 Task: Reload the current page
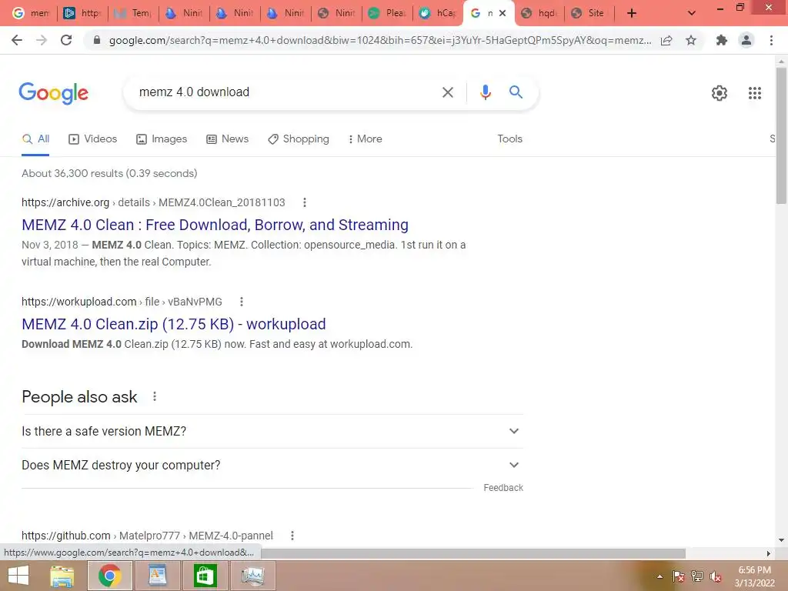click(x=66, y=40)
